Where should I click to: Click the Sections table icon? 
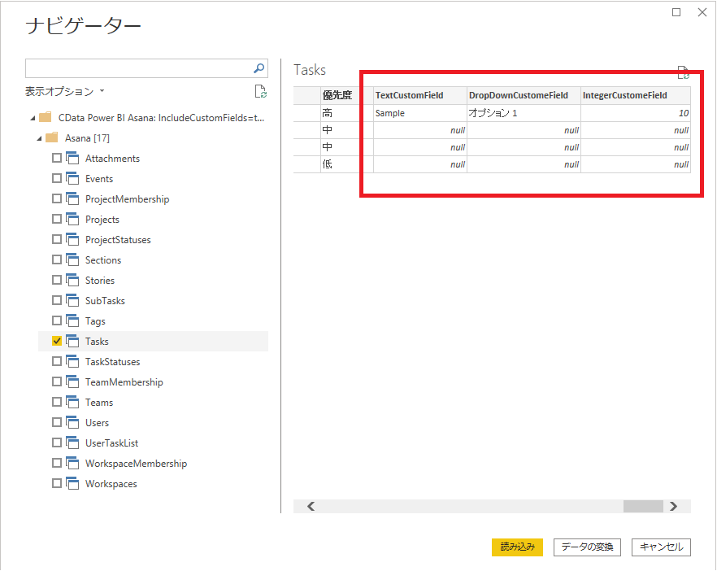[72, 260]
